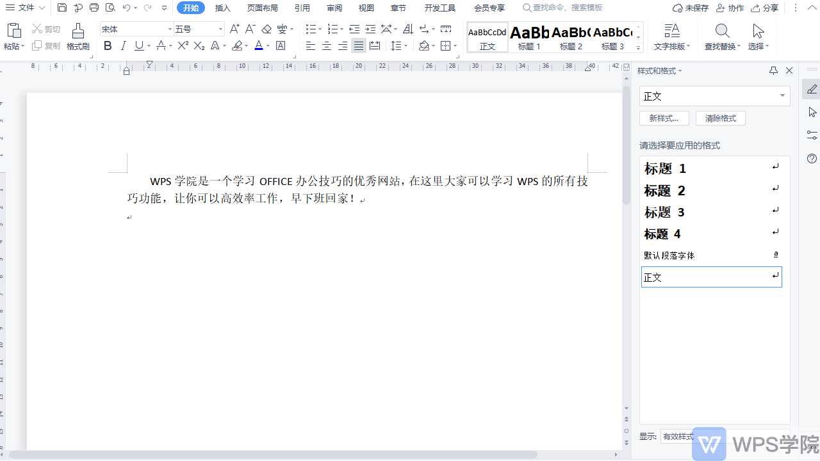The image size is (820, 461).
Task: Center-align the paragraph text
Action: (x=327, y=45)
